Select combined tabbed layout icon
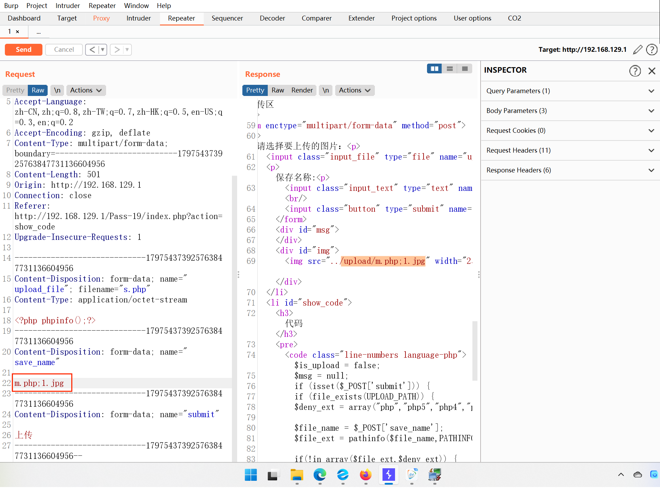The width and height of the screenshot is (660, 502). click(x=465, y=68)
